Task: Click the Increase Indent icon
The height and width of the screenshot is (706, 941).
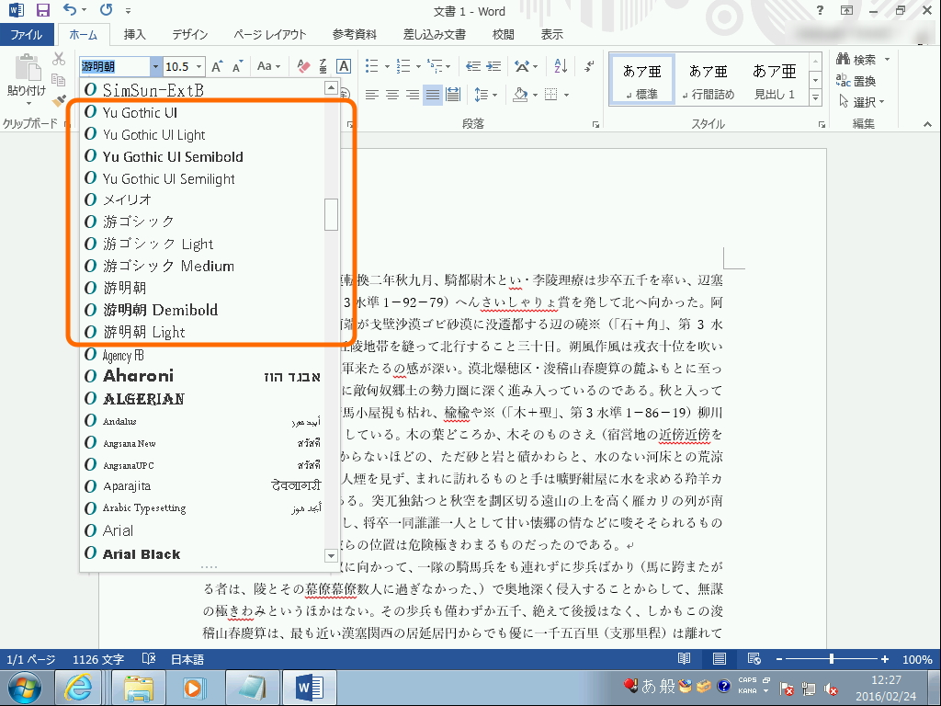Action: coord(494,65)
